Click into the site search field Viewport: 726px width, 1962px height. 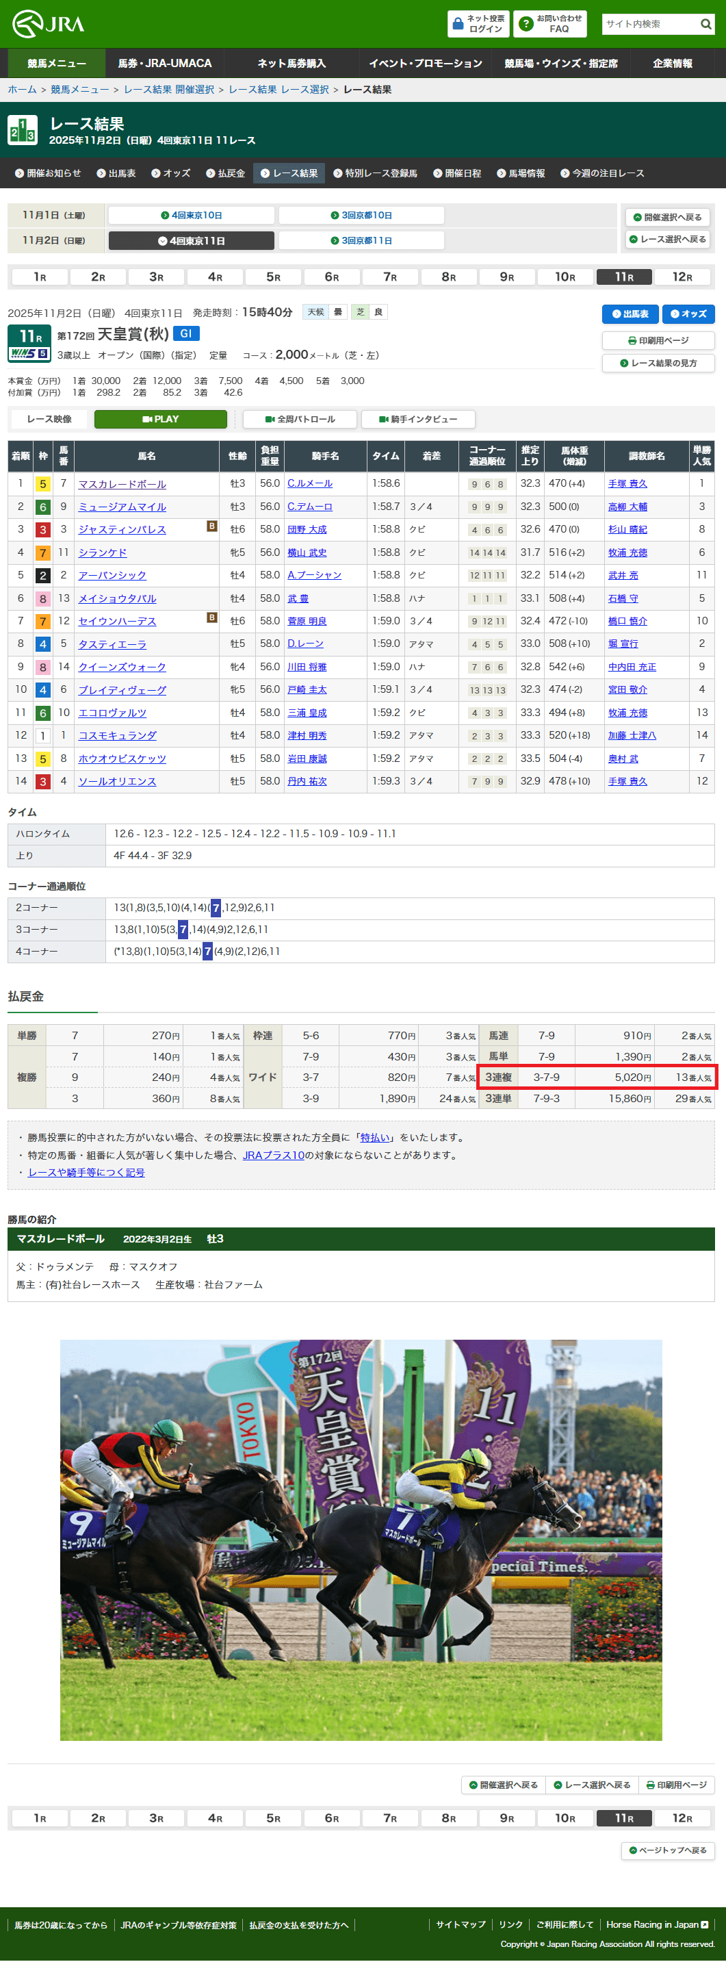[649, 25]
